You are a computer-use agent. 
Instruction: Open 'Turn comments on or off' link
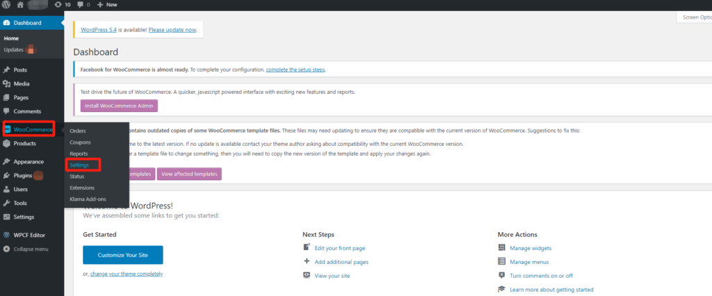[542, 276]
